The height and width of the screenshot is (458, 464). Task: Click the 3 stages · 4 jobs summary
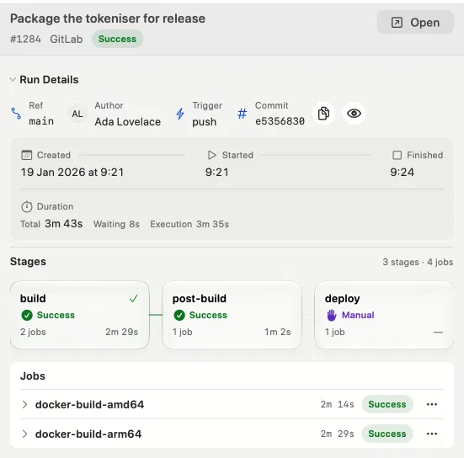coord(418,262)
